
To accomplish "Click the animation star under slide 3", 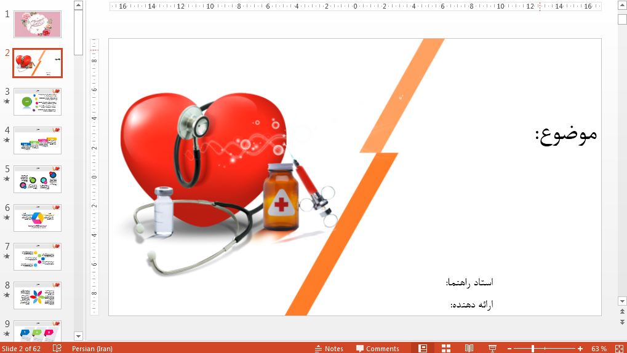I will pos(7,101).
